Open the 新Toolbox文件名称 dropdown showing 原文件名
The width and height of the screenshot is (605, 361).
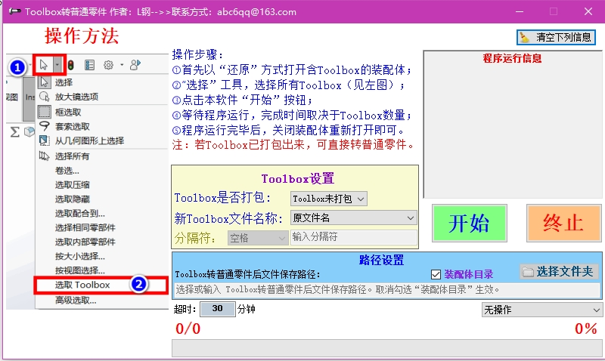[353, 218]
